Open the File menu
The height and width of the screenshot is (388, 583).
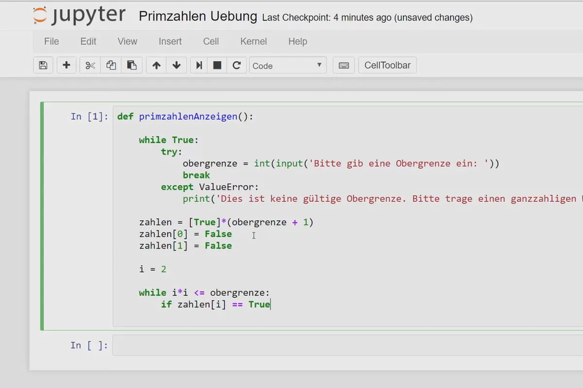point(51,41)
